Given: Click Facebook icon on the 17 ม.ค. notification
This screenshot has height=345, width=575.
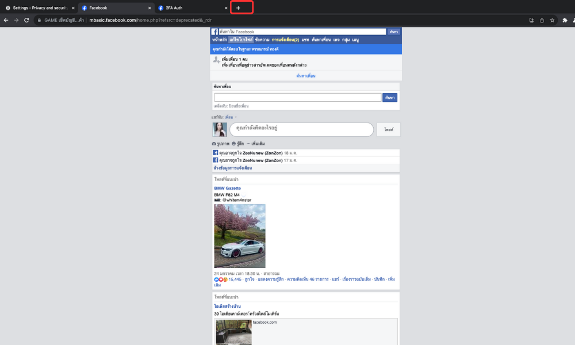Looking at the screenshot, I should [x=215, y=160].
